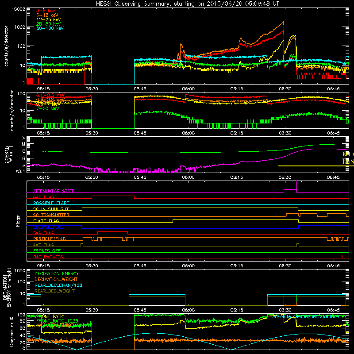Click the SC_TRANSMITTER flag label

coord(51,215)
